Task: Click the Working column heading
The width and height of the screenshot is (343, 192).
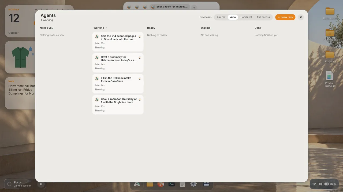Action: (99, 28)
